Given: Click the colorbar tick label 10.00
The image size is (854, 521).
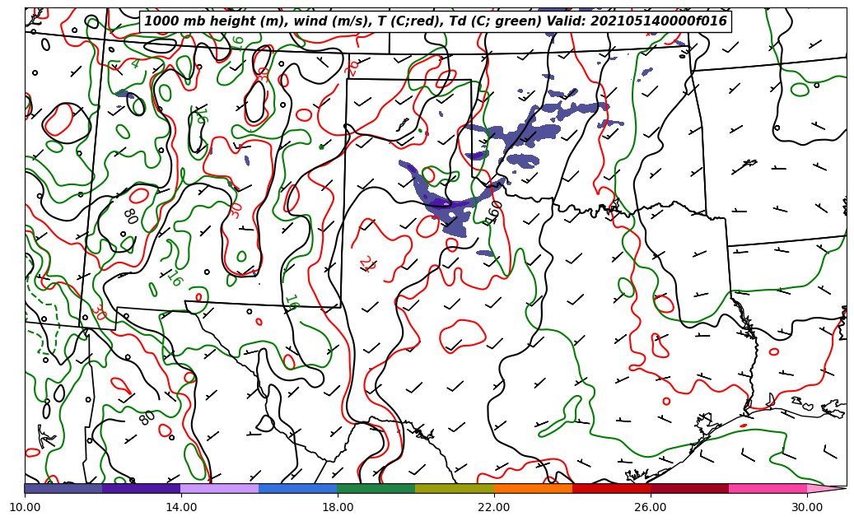Looking at the screenshot, I should [25, 507].
